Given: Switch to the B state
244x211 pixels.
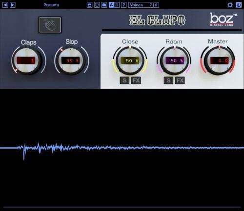Looking at the screenshot, I should coord(117,5).
